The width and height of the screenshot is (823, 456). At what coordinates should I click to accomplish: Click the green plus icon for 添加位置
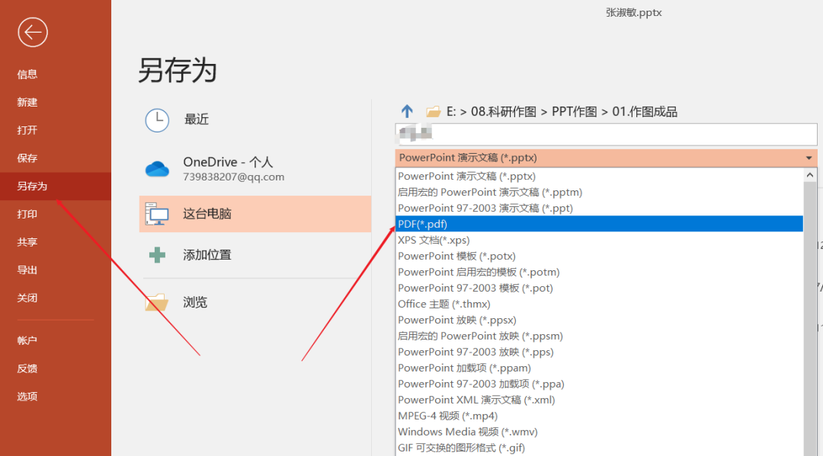pos(157,255)
